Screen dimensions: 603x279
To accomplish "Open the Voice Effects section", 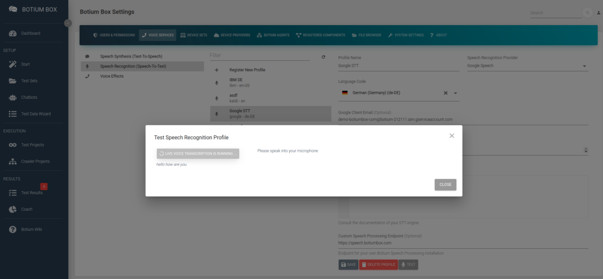I will click(x=113, y=76).
